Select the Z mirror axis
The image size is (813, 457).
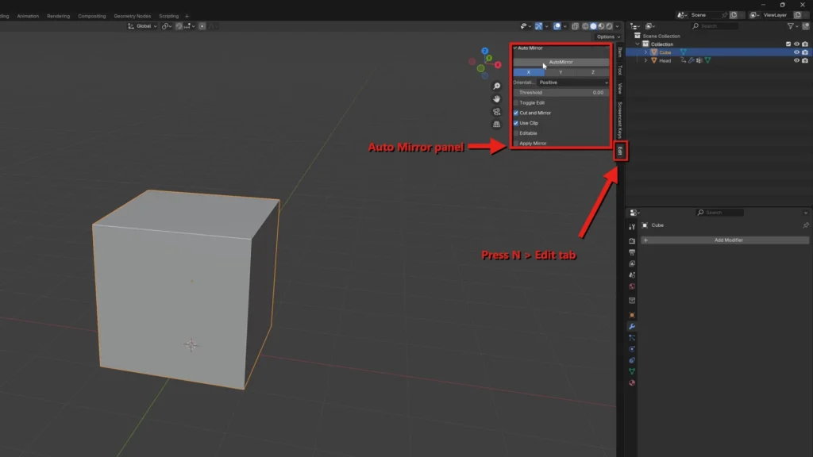pyautogui.click(x=592, y=72)
